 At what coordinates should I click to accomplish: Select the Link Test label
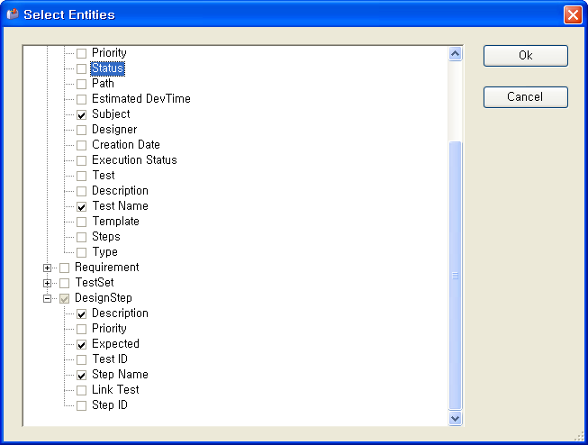(115, 390)
